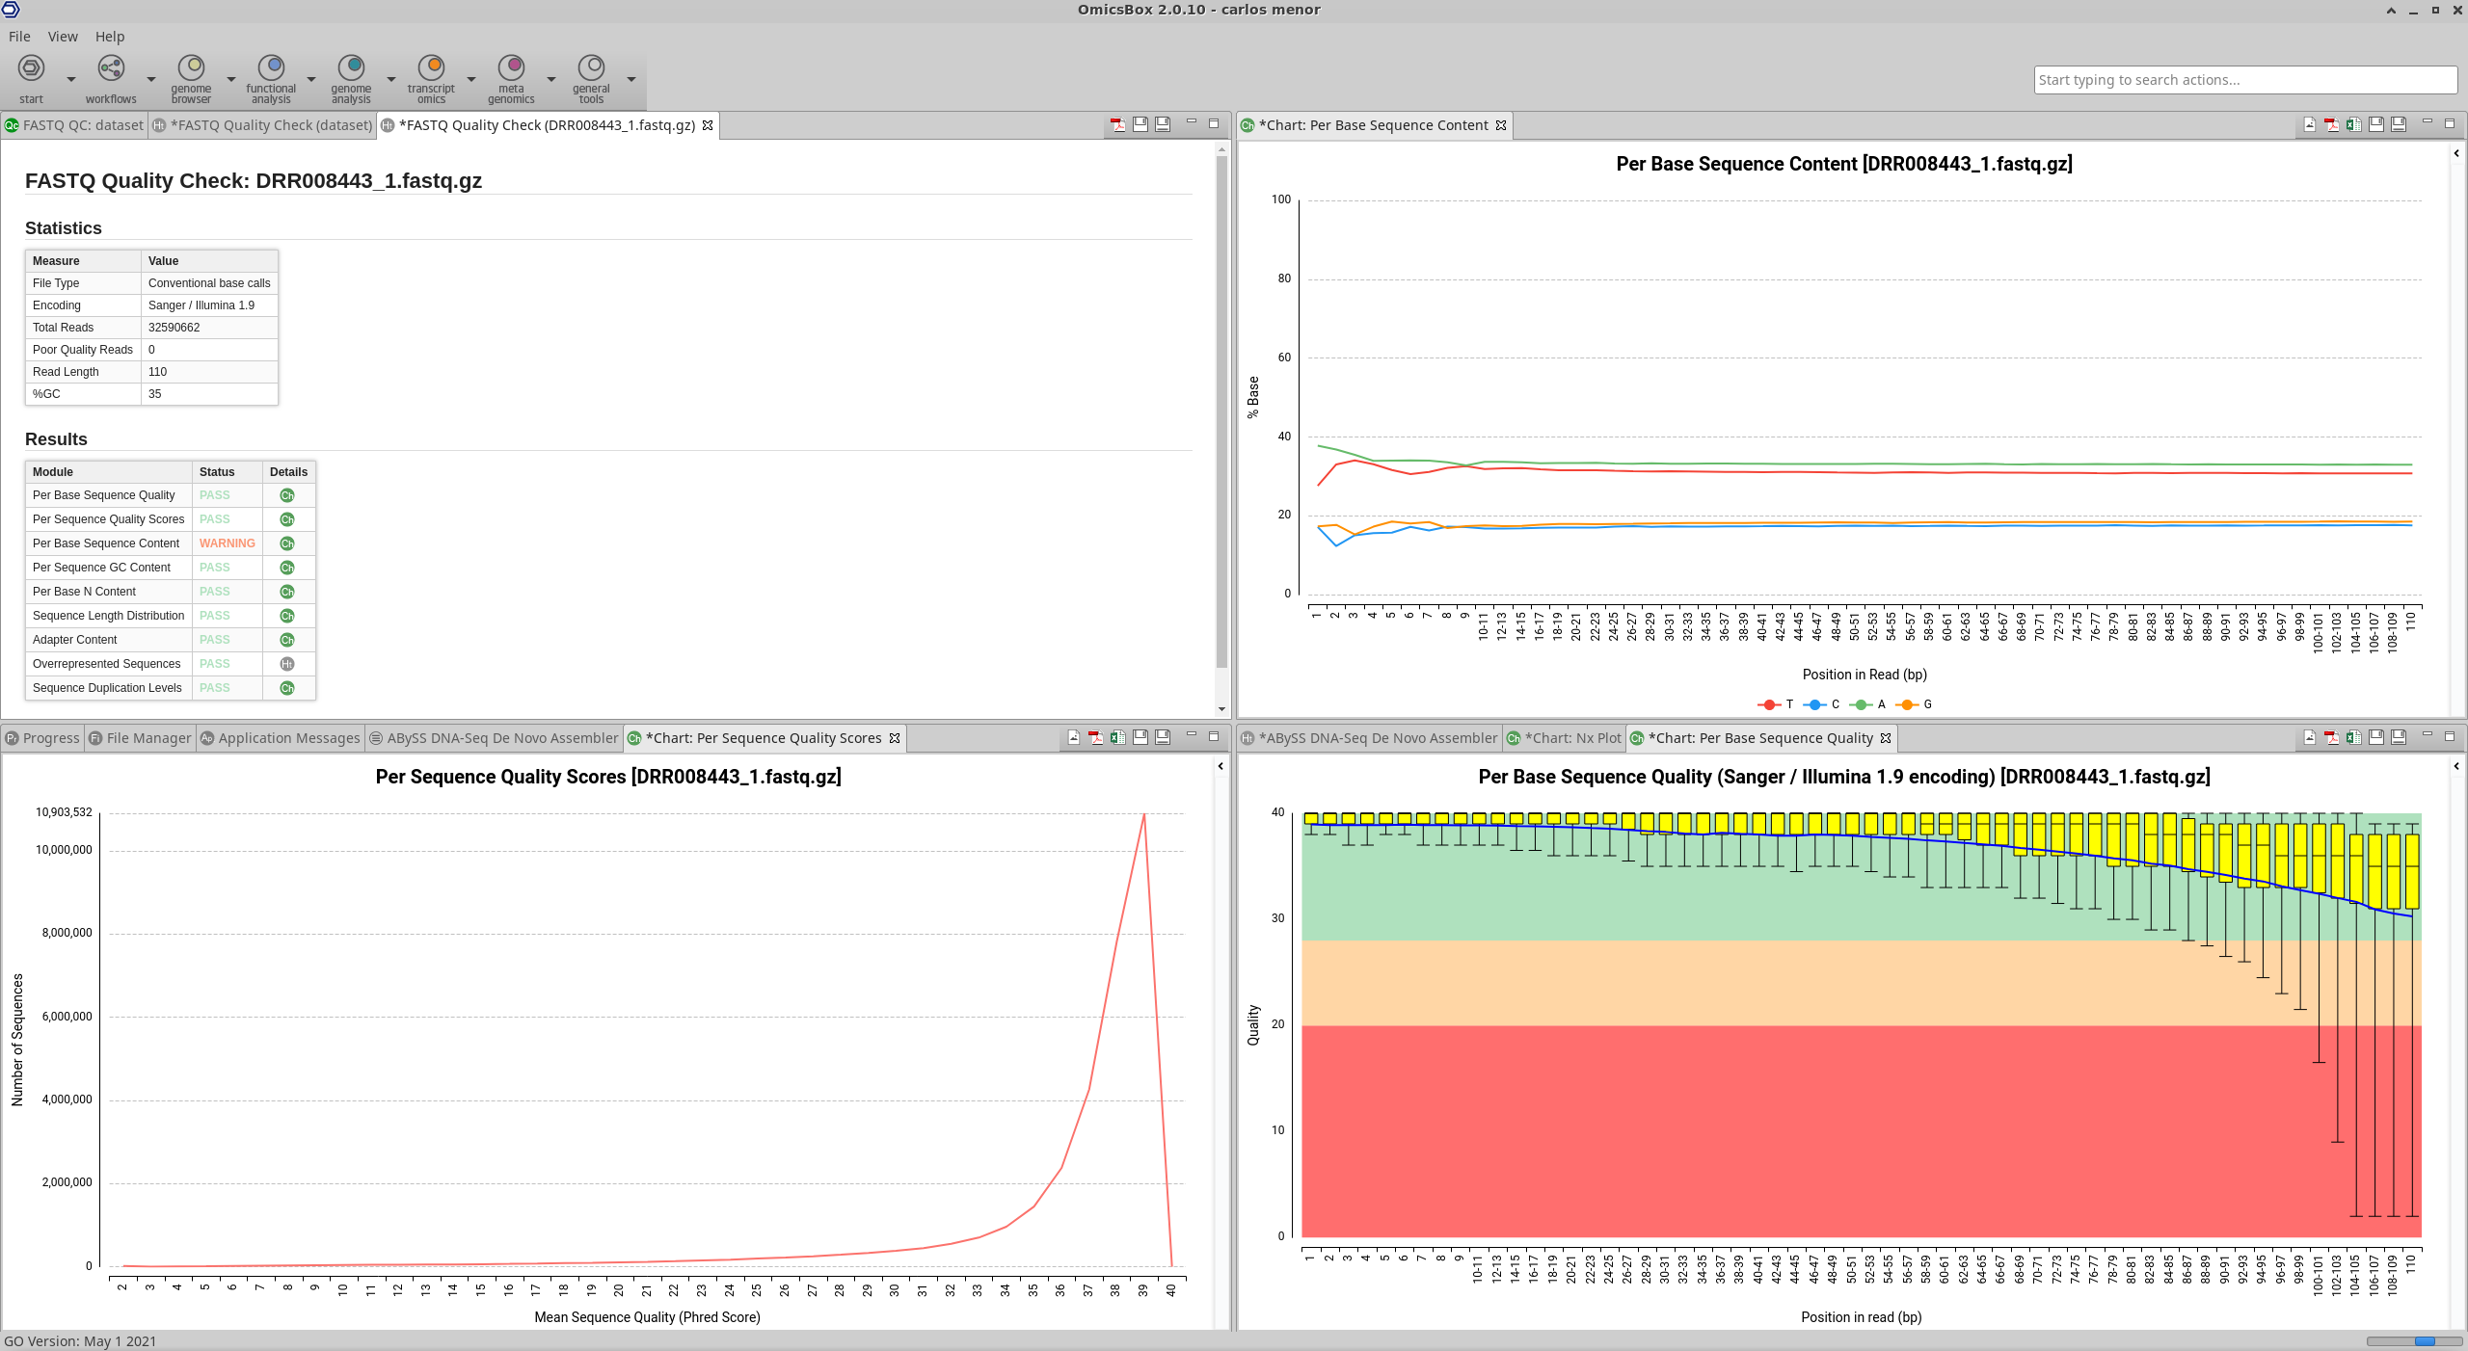Screen dimensions: 2468x1351
Task: Click the search actions input field
Action: pos(2244,80)
